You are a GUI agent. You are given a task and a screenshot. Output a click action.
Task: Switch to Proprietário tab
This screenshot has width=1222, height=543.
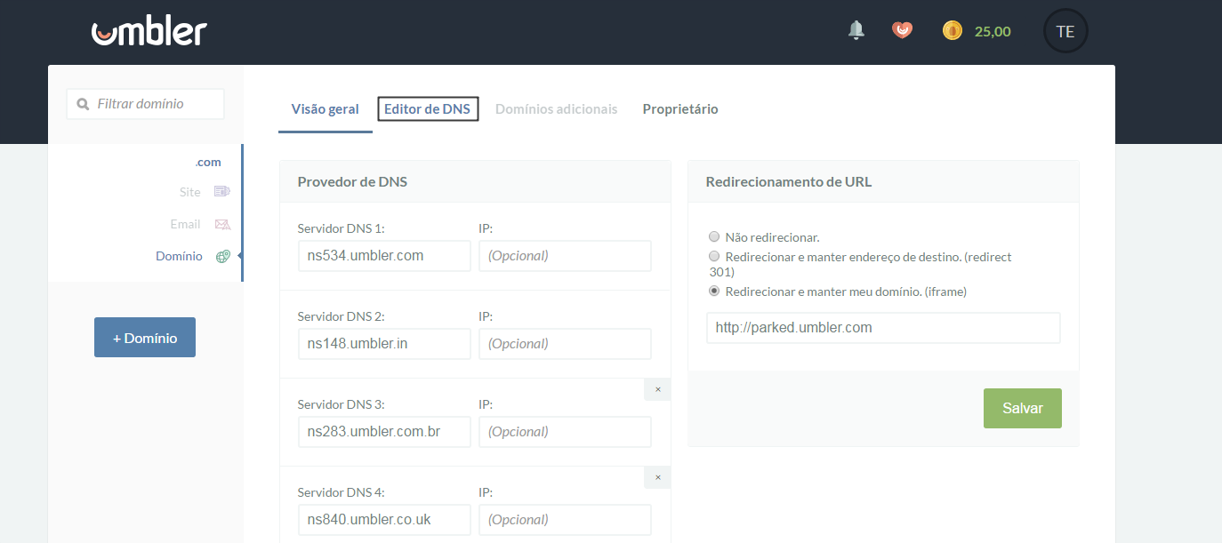(x=680, y=109)
